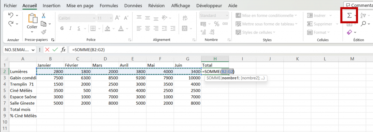
Task: Click the text orientation icon
Action: pyautogui.click(x=164, y=17)
